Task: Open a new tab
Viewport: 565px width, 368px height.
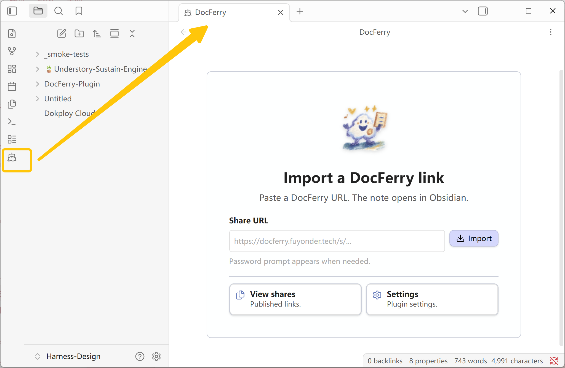Action: point(300,12)
